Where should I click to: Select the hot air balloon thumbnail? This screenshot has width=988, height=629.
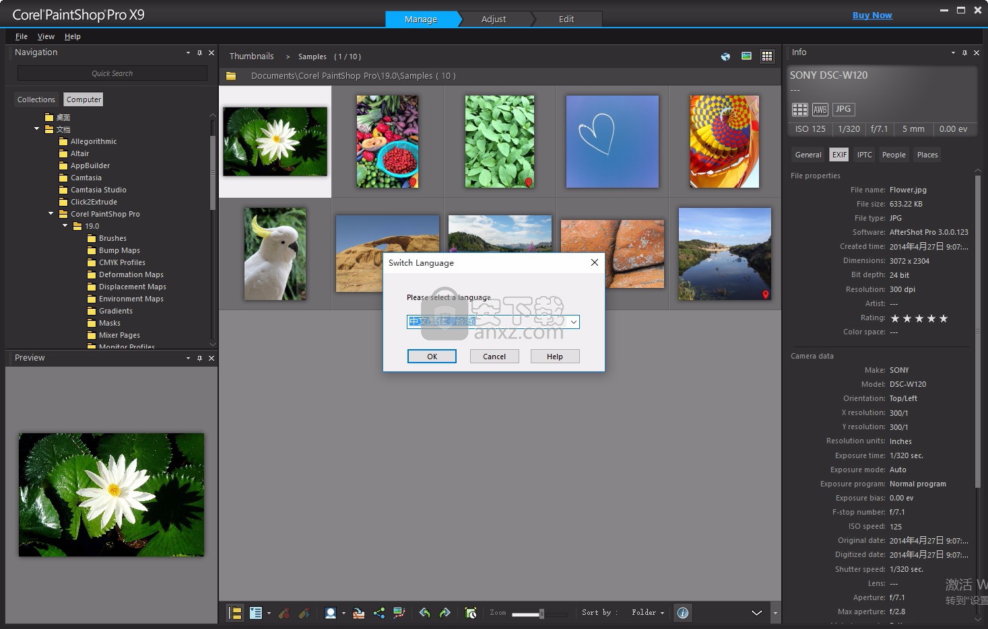pos(725,141)
